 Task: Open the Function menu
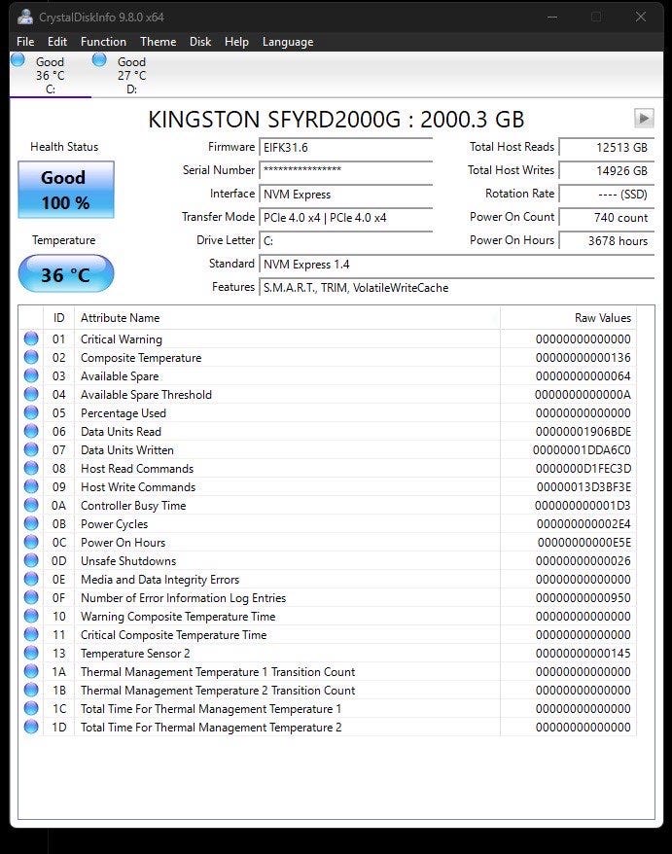point(103,42)
